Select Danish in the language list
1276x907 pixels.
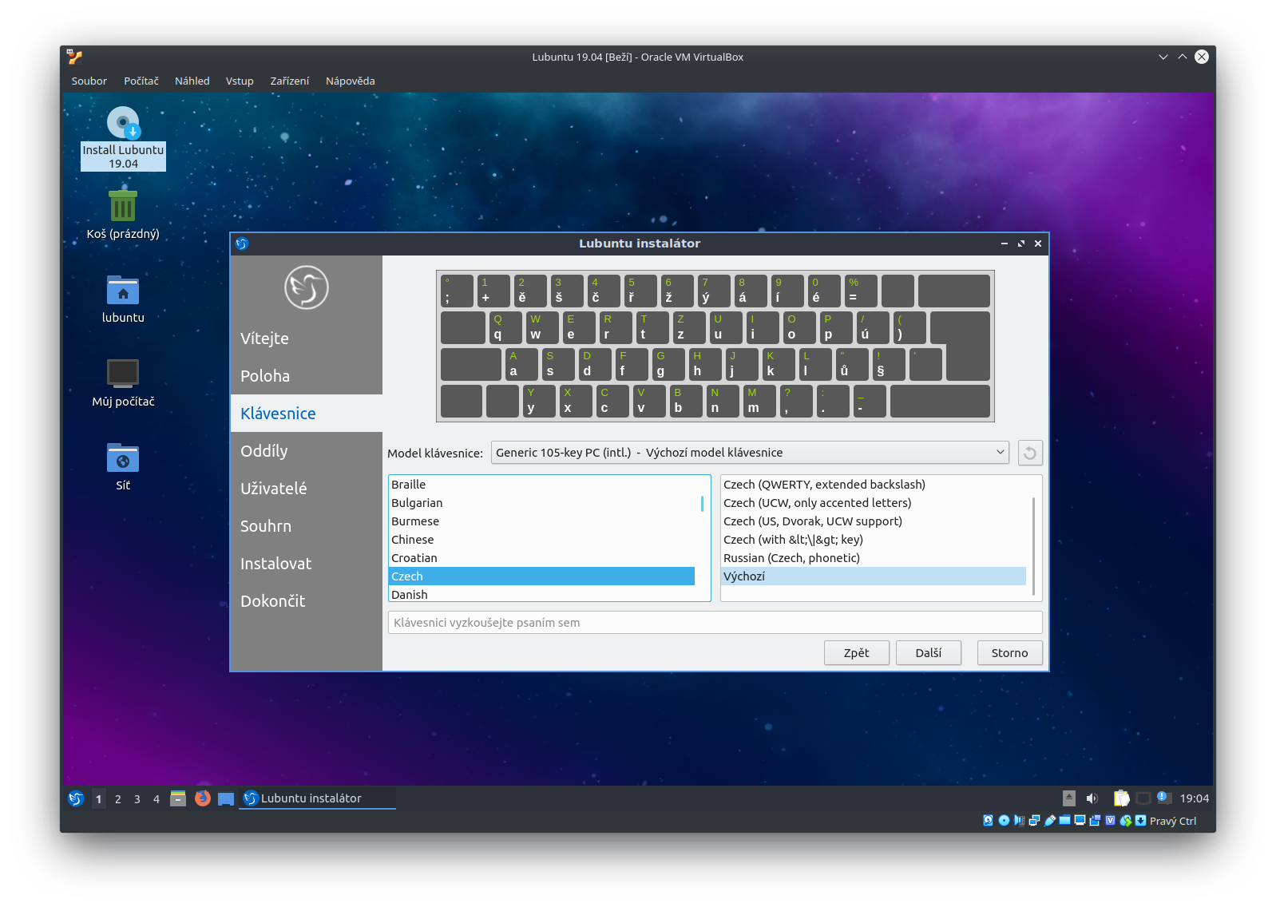pos(542,594)
